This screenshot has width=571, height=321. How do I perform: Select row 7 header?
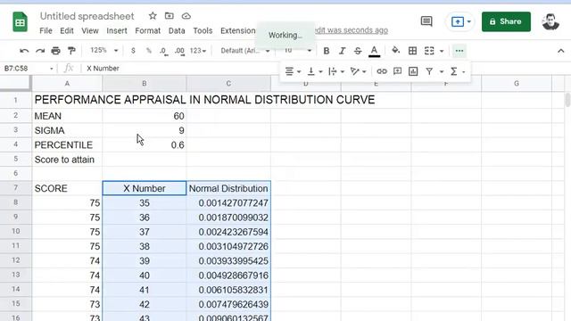(x=16, y=188)
